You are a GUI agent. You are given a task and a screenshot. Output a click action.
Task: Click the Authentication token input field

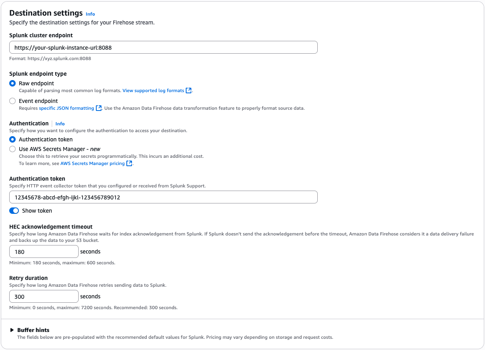coord(163,197)
